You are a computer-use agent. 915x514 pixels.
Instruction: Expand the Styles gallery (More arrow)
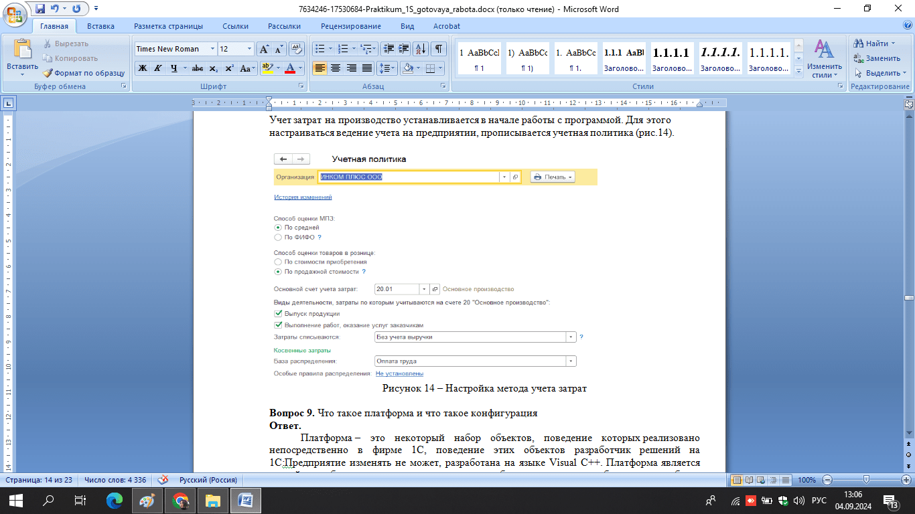(798, 70)
